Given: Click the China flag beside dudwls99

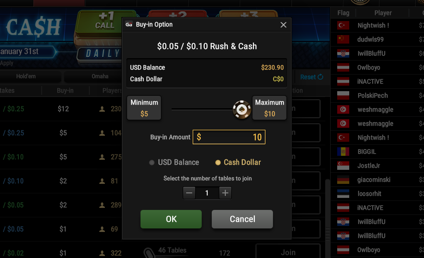Looking at the screenshot, I should [343, 40].
